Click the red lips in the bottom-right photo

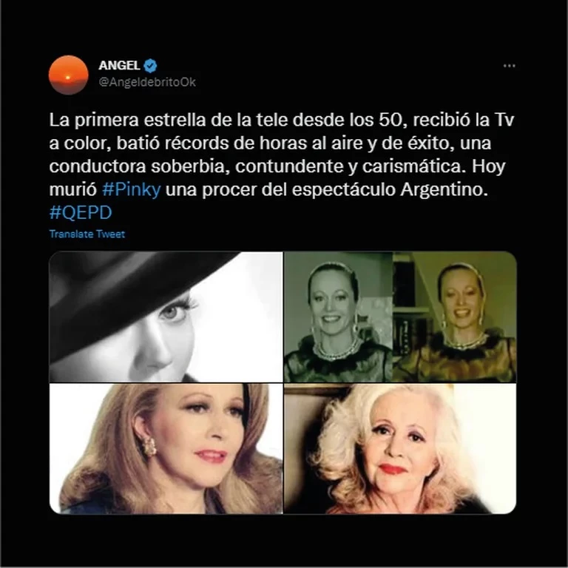coord(392,469)
